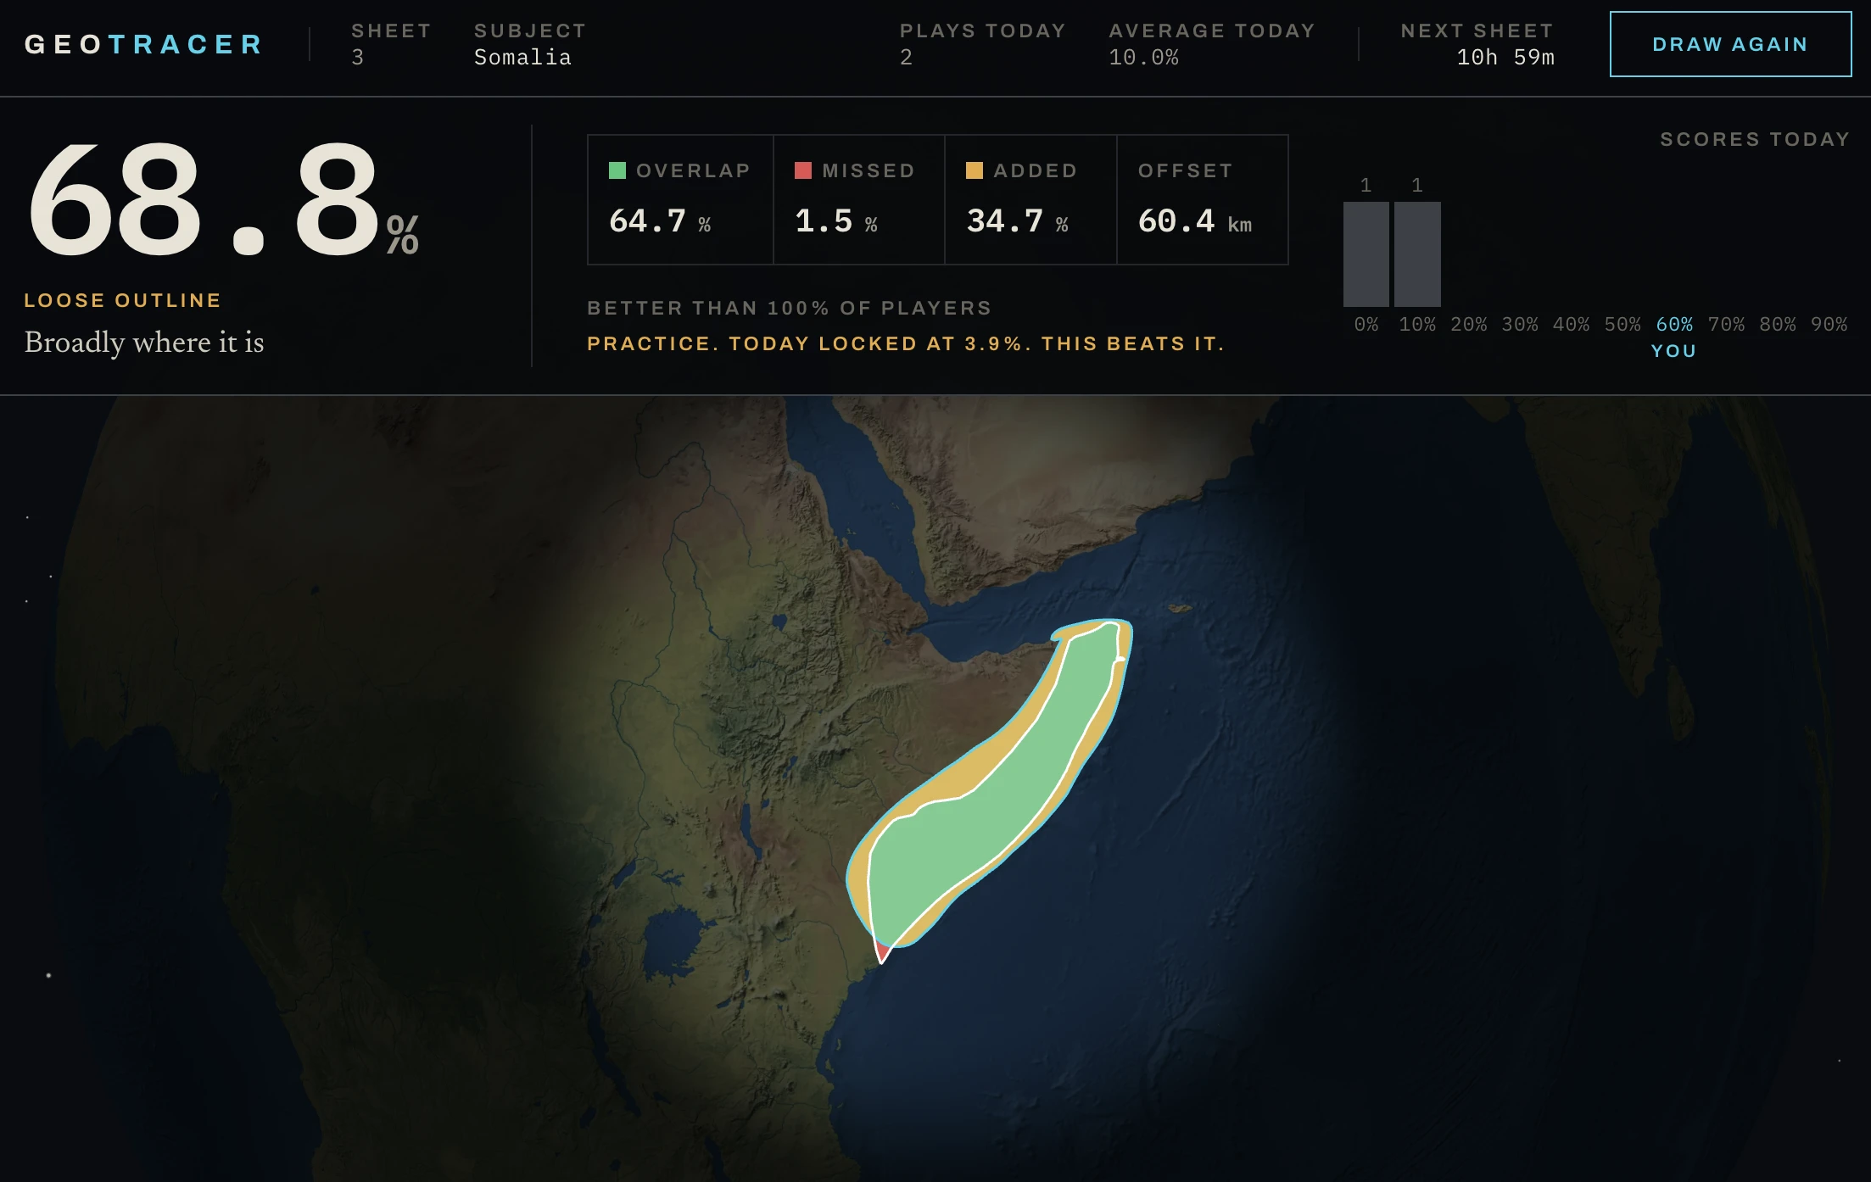Click the Average Today 10.0% value
Image resolution: width=1871 pixels, height=1182 pixels.
1143,58
